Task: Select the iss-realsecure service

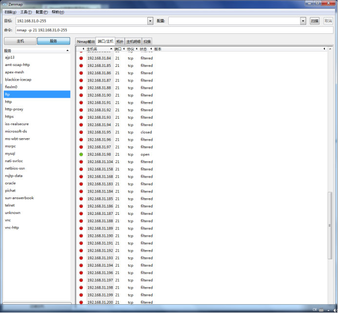Action: coord(37,124)
